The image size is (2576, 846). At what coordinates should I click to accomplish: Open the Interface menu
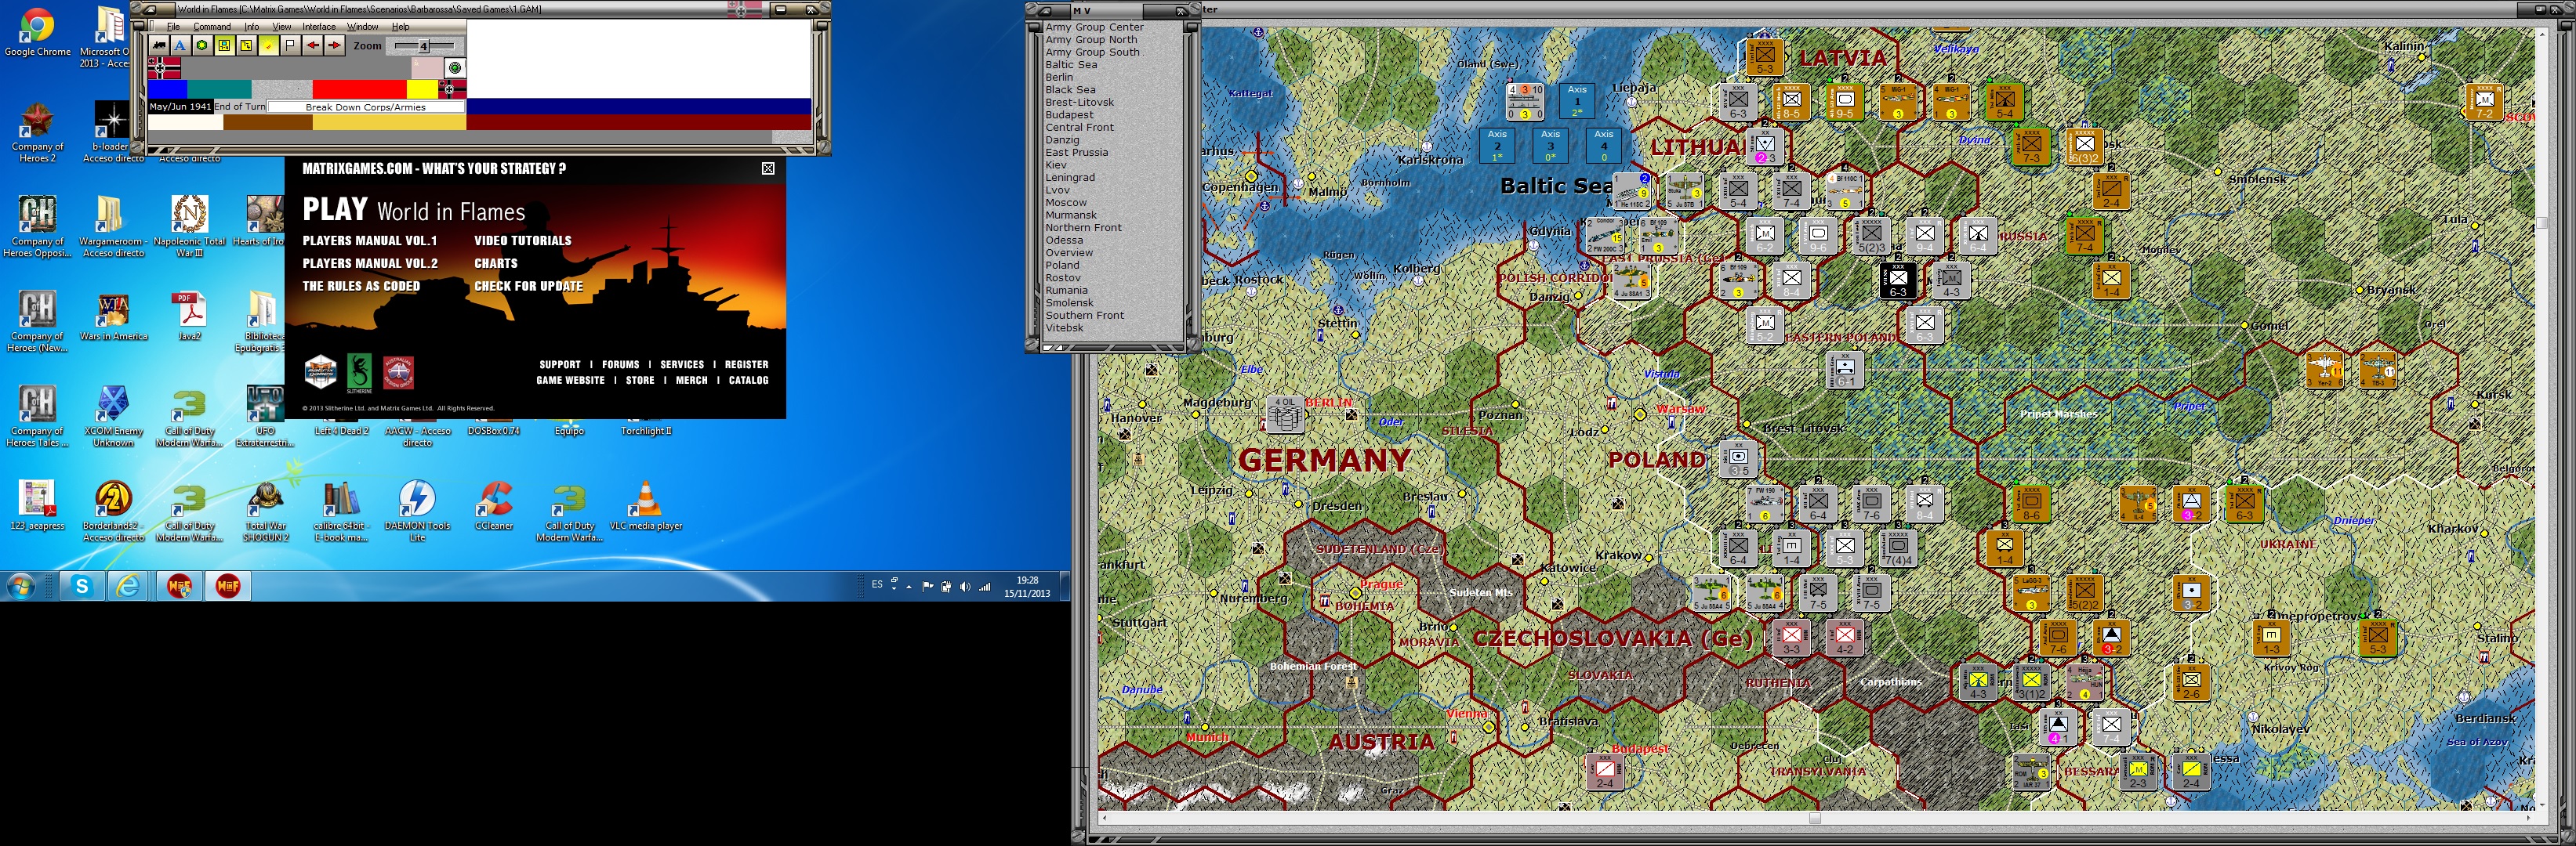click(319, 27)
